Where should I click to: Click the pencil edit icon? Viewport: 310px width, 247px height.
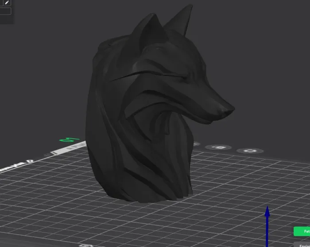[7, 3]
